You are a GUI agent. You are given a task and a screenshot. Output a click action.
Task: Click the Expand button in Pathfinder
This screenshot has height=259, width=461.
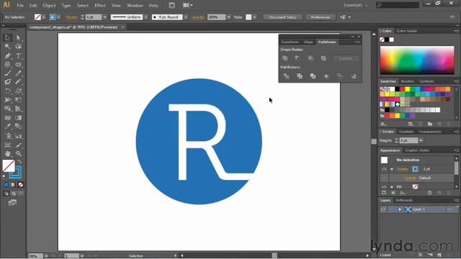point(346,58)
